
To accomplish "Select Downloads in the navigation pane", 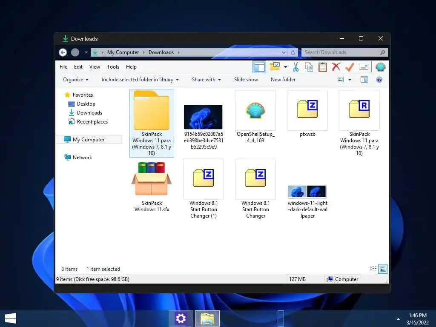I will [85, 112].
